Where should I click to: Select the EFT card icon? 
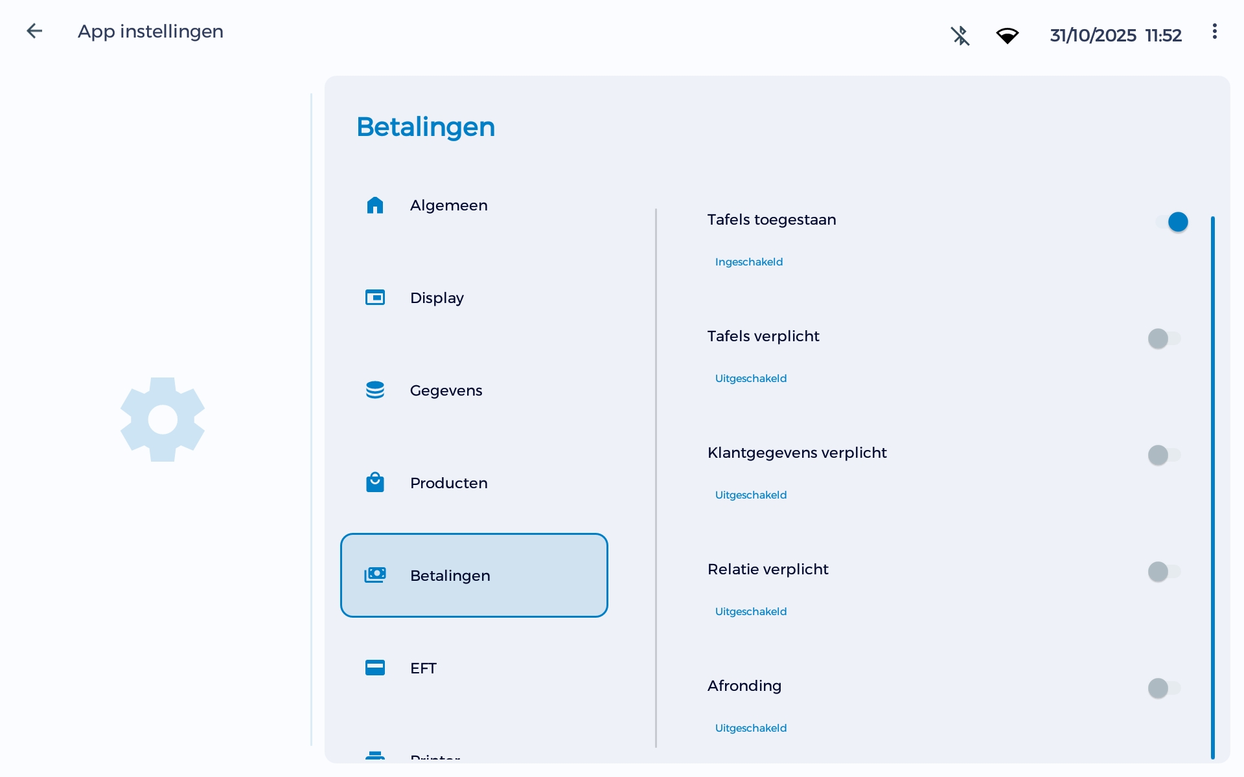(376, 668)
